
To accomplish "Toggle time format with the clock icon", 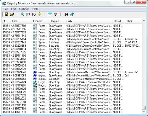I will coord(40,14).
